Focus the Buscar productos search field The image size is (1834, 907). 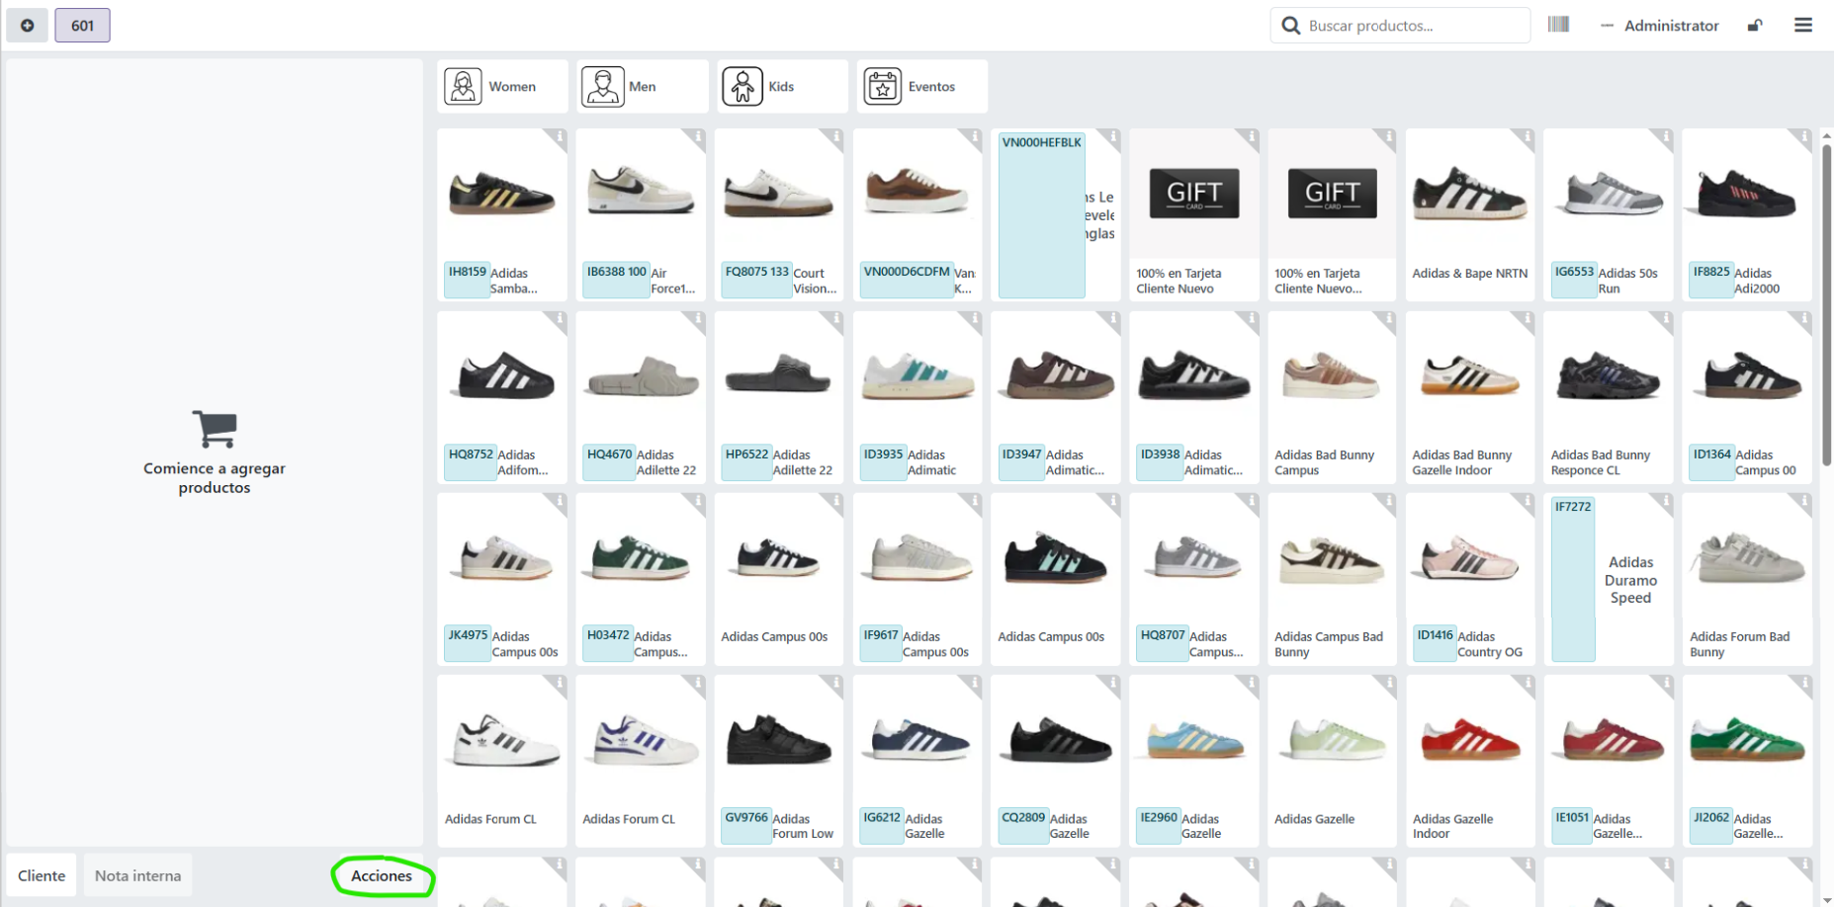tap(1400, 26)
